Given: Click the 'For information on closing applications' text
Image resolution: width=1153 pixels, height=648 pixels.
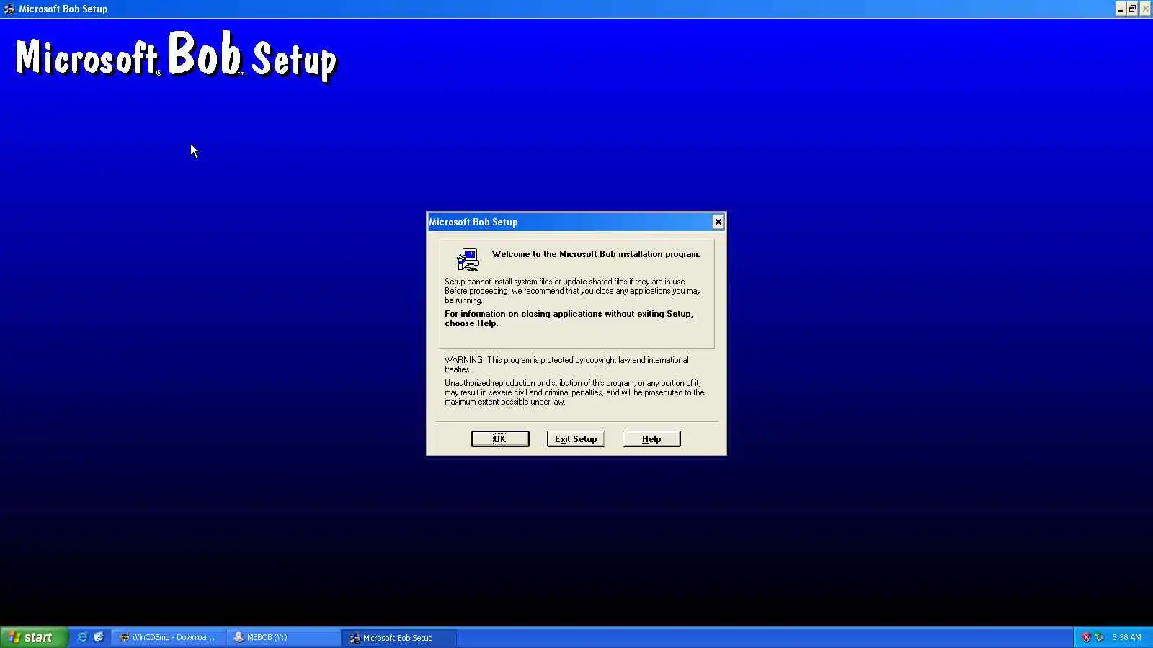Looking at the screenshot, I should 569,318.
